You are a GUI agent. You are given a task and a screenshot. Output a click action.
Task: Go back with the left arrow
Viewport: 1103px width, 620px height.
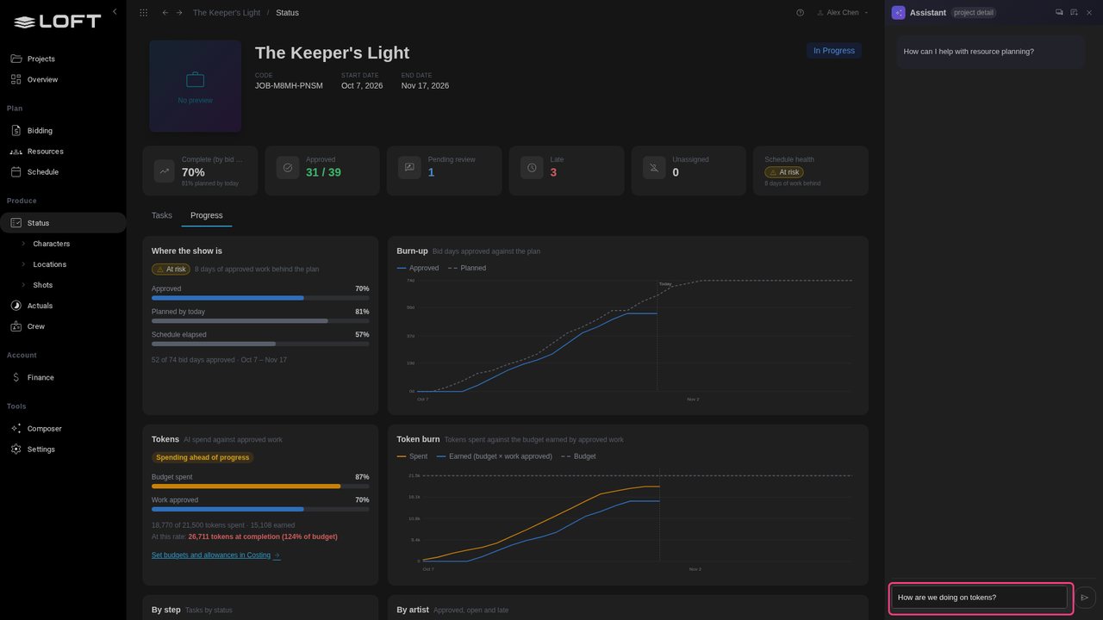coord(165,13)
